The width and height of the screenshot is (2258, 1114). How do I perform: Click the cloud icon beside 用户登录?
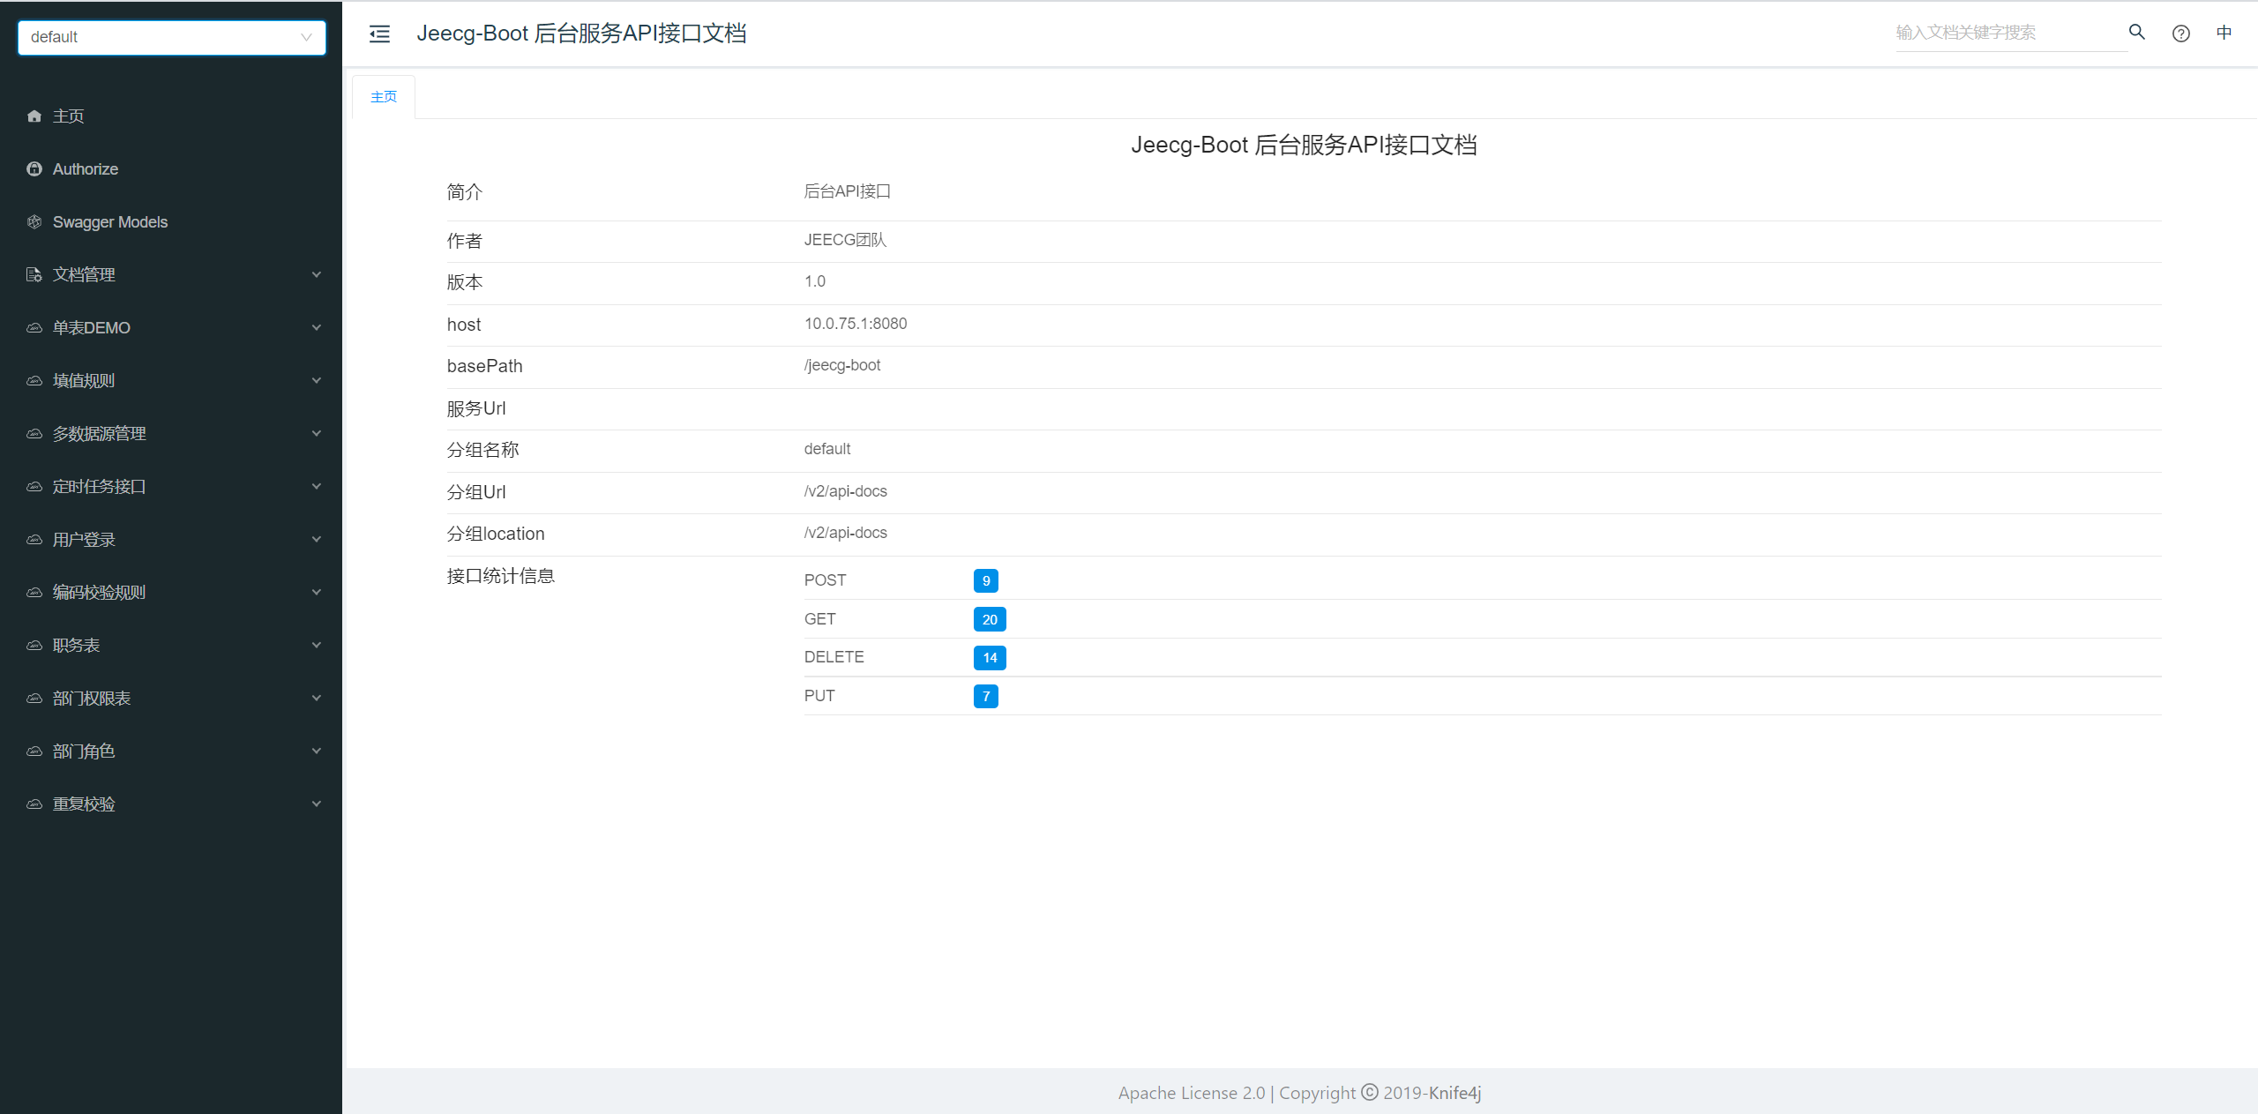(34, 539)
